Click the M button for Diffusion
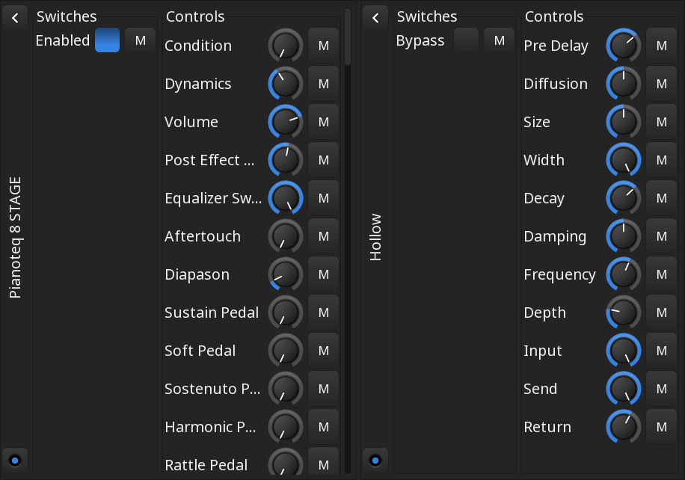Screen dimensions: 685x480 (x=662, y=84)
